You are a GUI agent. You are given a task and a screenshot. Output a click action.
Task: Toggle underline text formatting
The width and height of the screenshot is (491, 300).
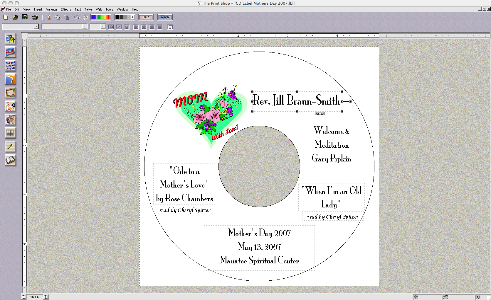[x=126, y=27]
